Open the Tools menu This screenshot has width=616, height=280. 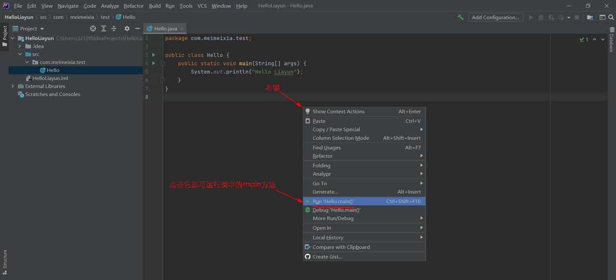pos(186,6)
